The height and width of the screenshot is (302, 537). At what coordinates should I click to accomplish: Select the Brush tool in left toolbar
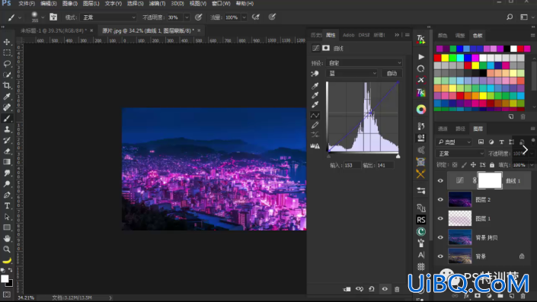(x=7, y=119)
